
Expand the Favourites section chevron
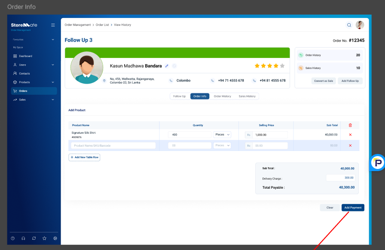pyautogui.click(x=53, y=39)
